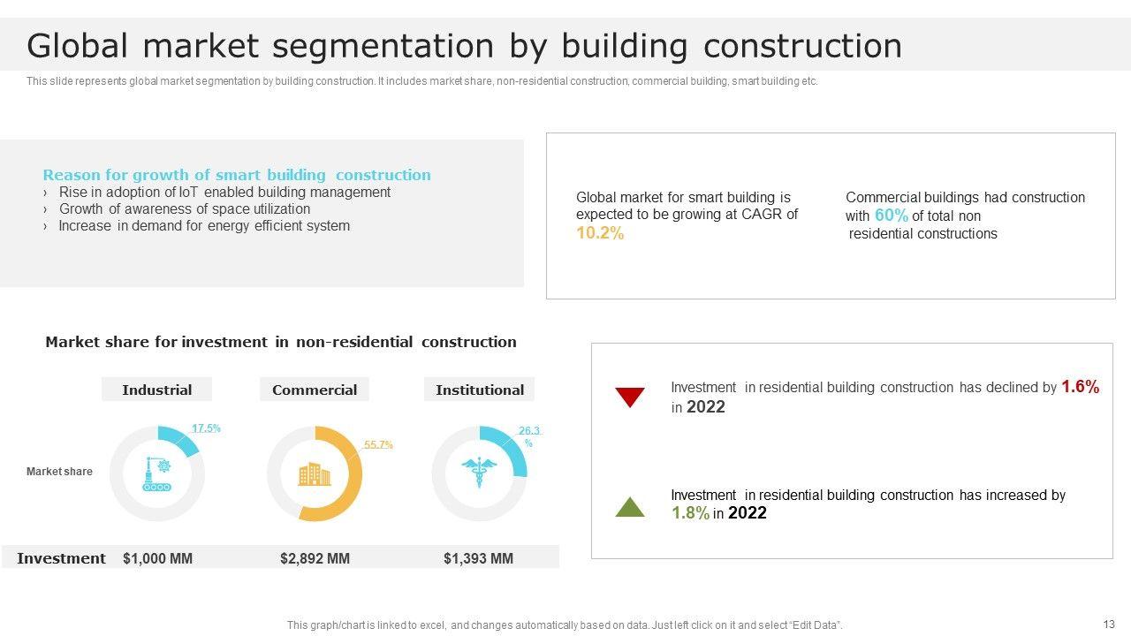Click the 17.5% Industrial market share label
Screen dimensions: 1131x636
click(206, 428)
